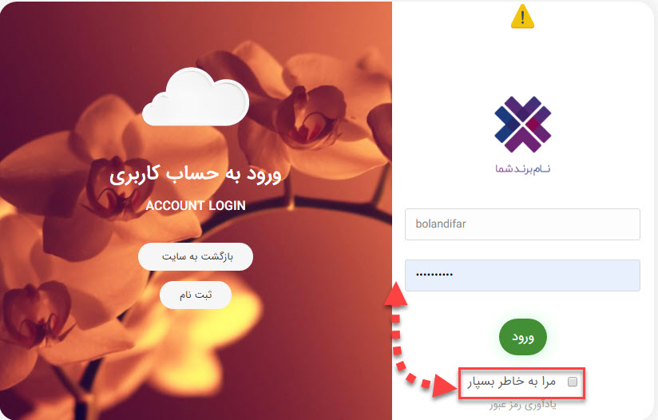Focus the password field with the dots
The width and height of the screenshot is (658, 420).
coord(522,275)
